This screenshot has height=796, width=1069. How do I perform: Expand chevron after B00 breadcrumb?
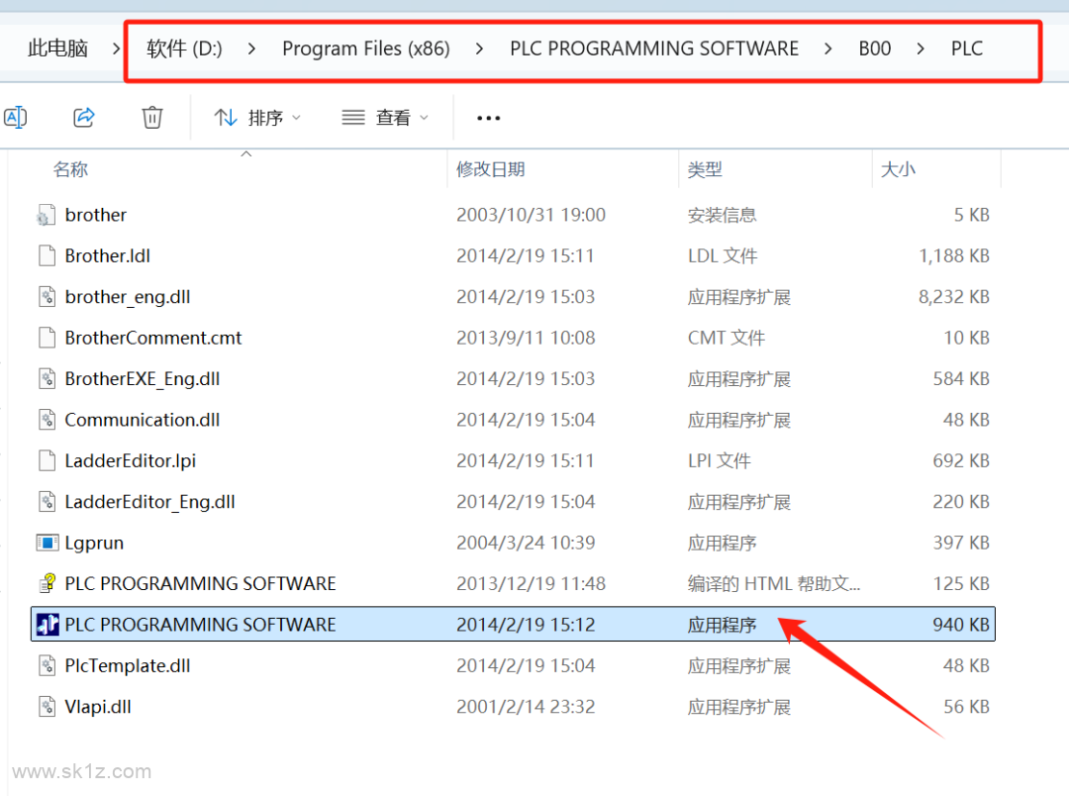[x=921, y=49]
